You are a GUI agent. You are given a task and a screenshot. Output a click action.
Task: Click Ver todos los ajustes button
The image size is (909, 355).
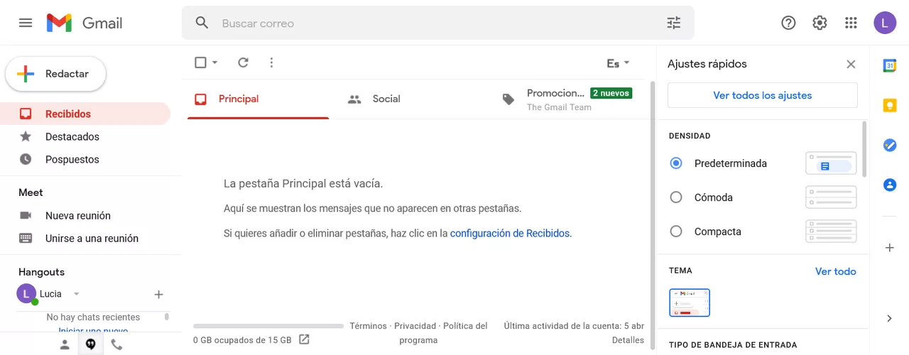(763, 95)
